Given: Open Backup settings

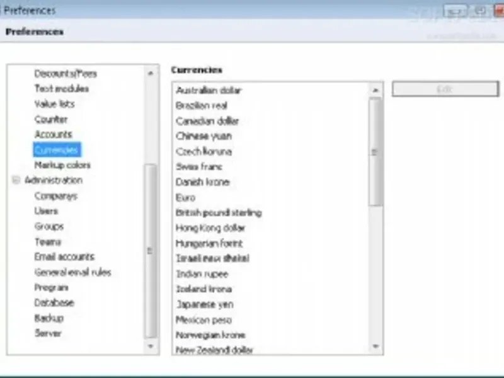Looking at the screenshot, I should coord(49,318).
